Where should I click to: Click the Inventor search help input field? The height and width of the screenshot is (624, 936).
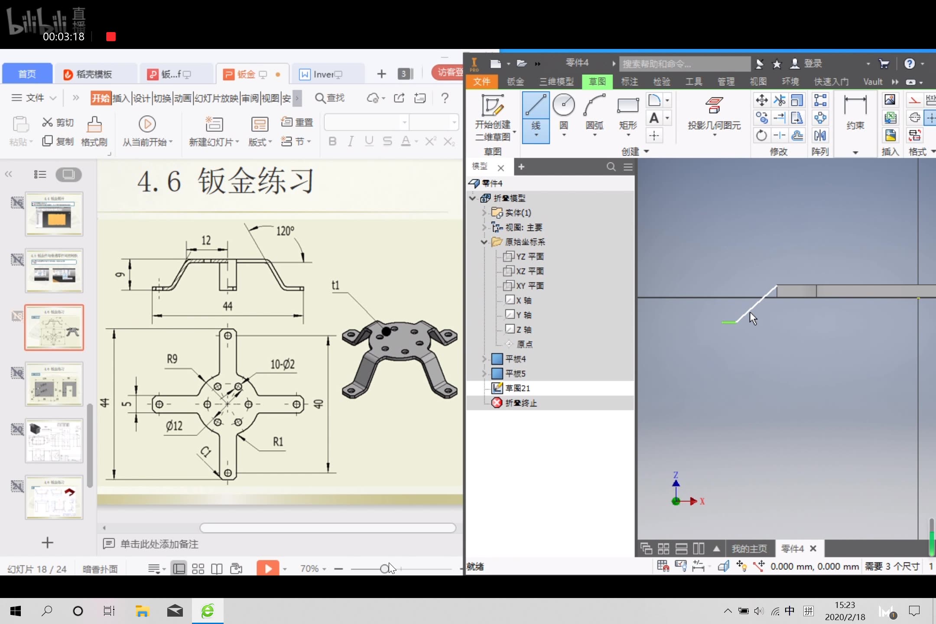(x=685, y=64)
